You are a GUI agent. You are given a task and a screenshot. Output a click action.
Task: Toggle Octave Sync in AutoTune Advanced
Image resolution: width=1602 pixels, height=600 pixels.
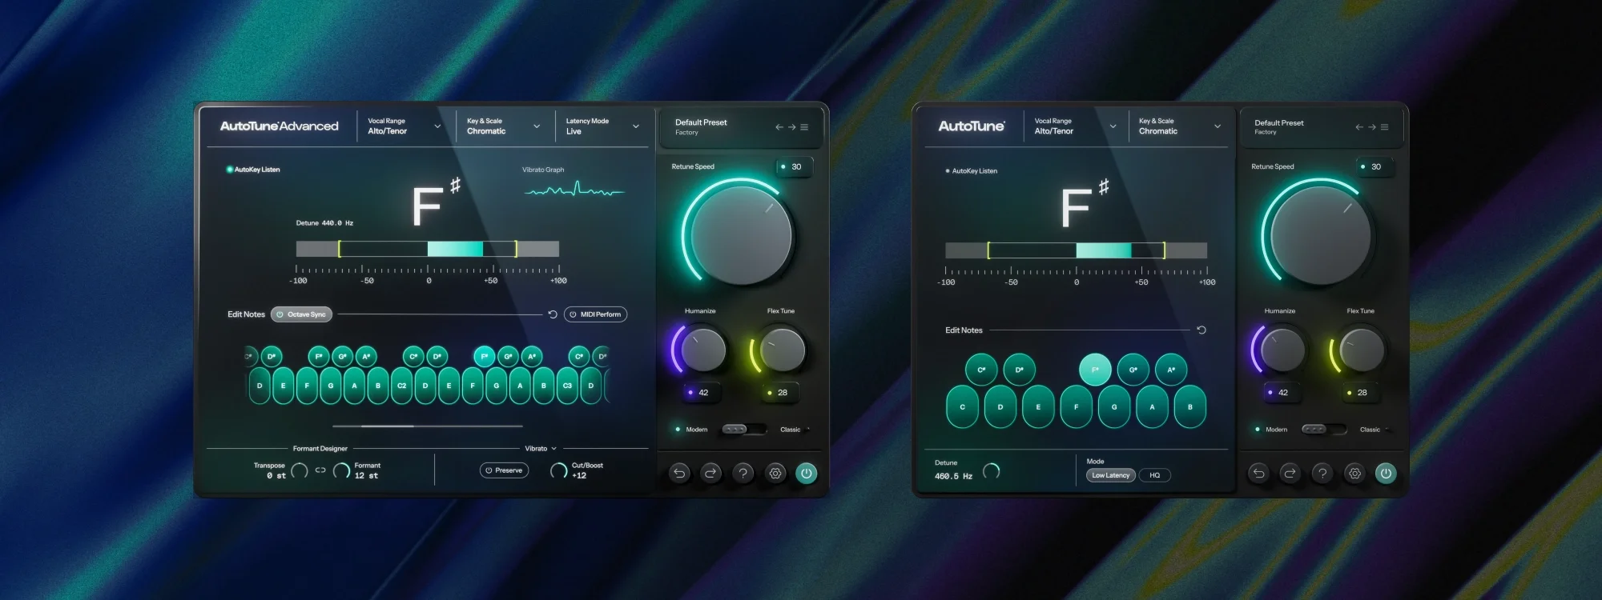[x=301, y=314]
